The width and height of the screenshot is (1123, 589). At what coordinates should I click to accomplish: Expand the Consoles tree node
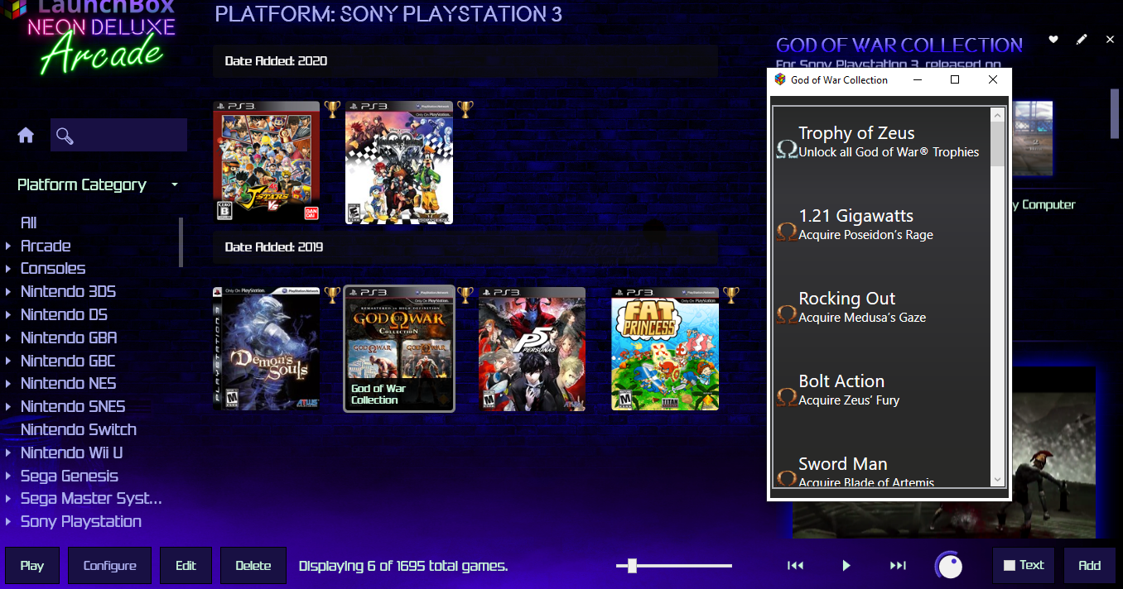pos(8,269)
